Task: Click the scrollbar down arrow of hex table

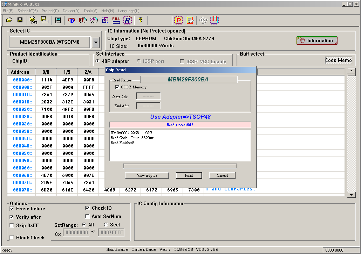Action: 351,195
